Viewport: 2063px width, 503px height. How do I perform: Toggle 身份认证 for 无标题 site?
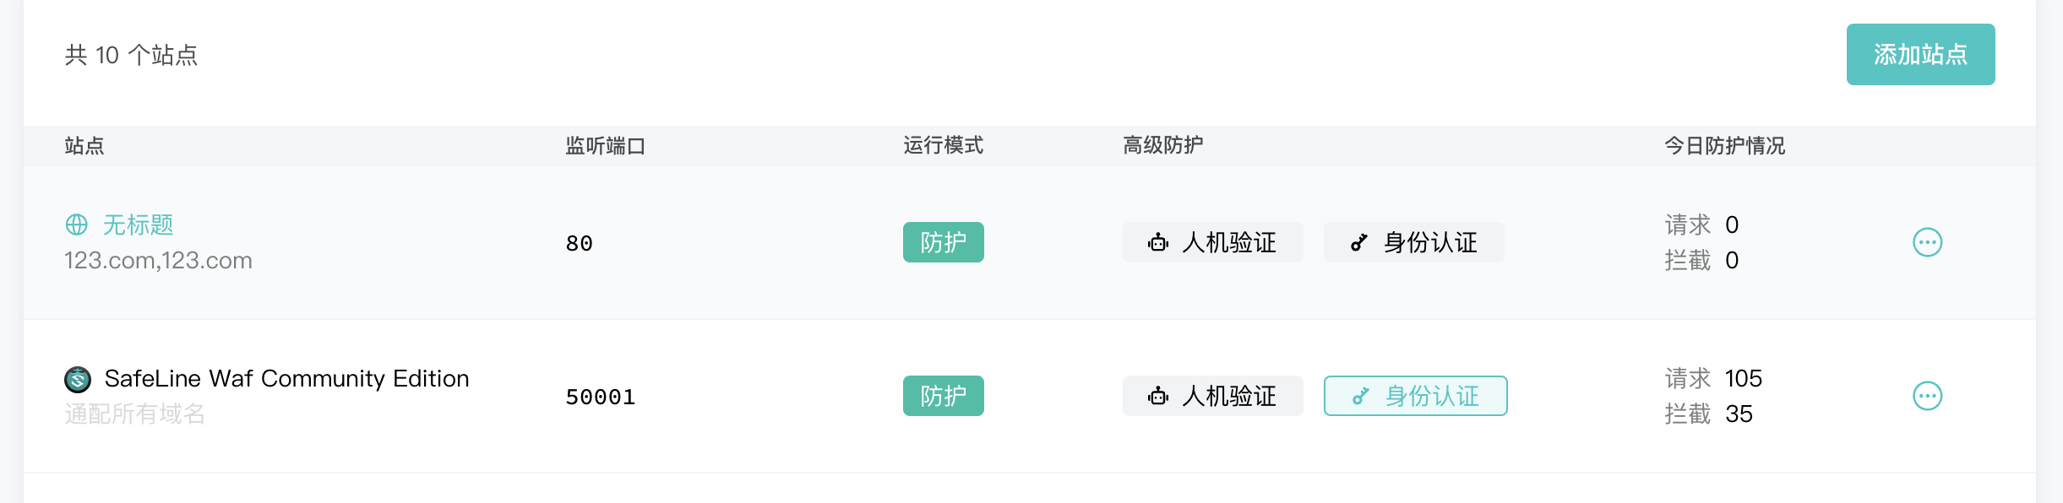(x=1413, y=242)
